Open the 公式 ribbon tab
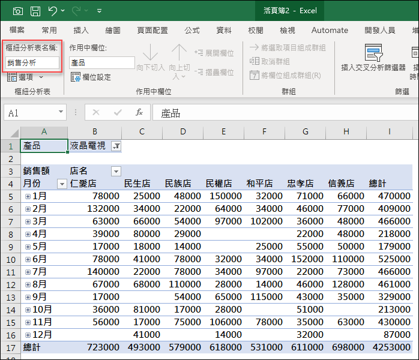 pyautogui.click(x=192, y=30)
